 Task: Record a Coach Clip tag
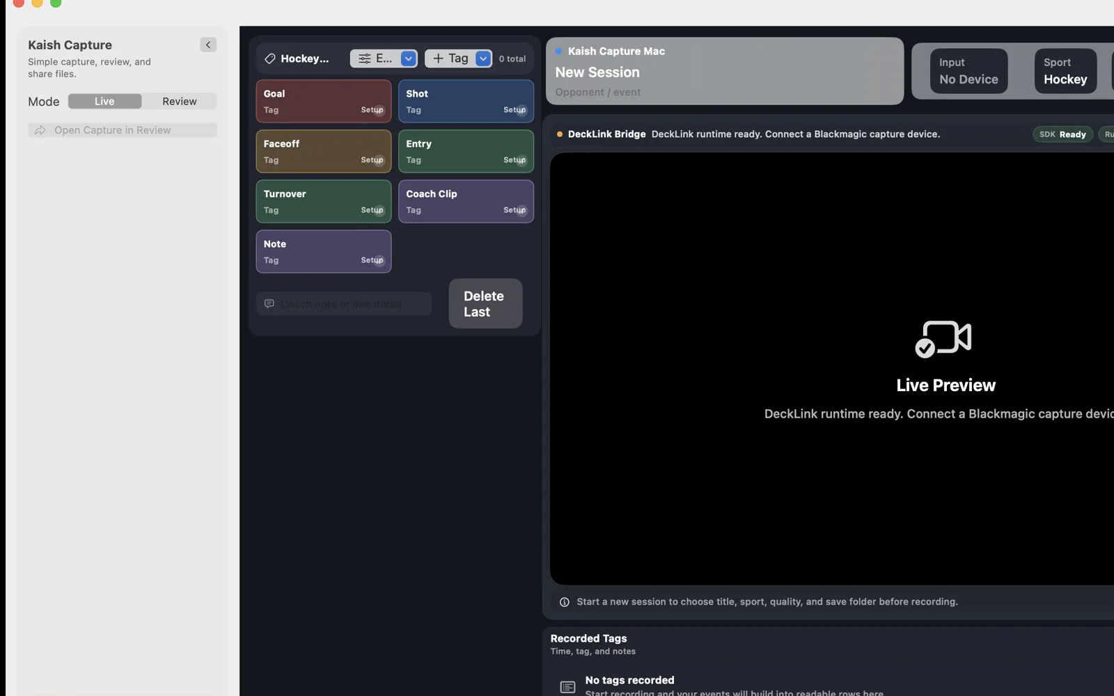click(x=466, y=202)
